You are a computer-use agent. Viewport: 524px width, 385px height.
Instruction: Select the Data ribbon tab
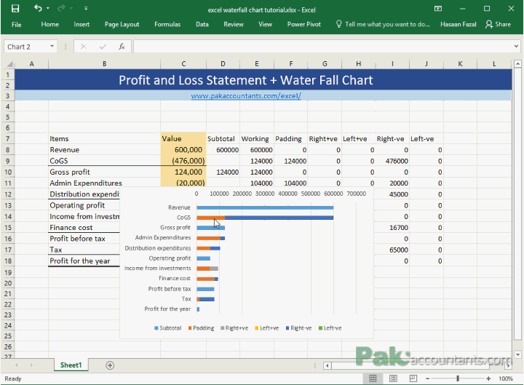coord(202,24)
